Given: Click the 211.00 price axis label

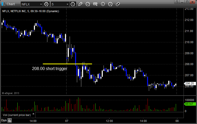Looking at the screenshot, I should [189, 31].
